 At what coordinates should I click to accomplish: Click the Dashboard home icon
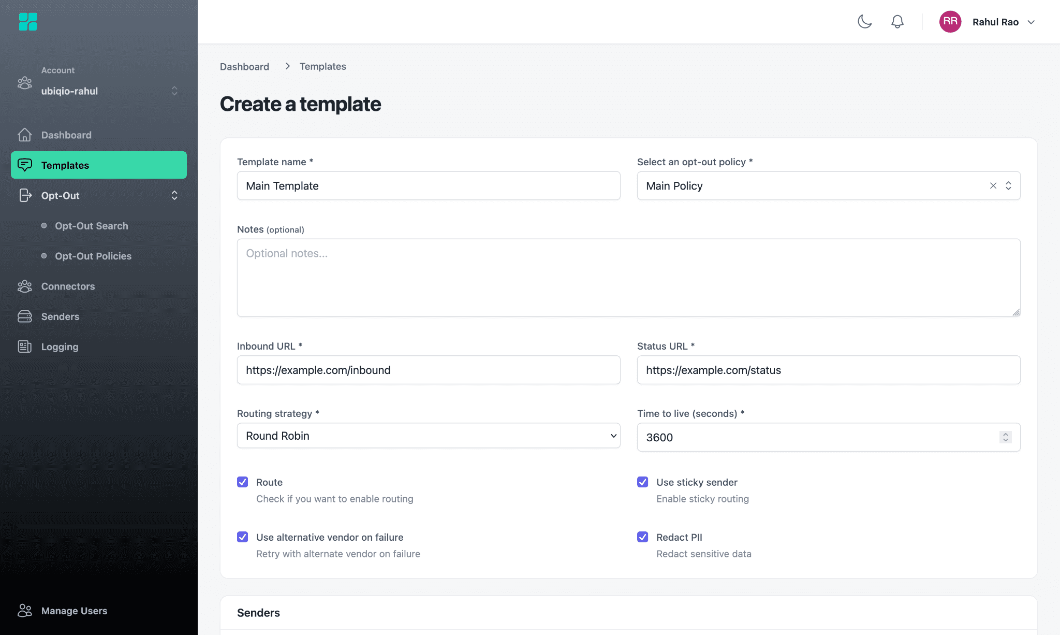coord(24,135)
